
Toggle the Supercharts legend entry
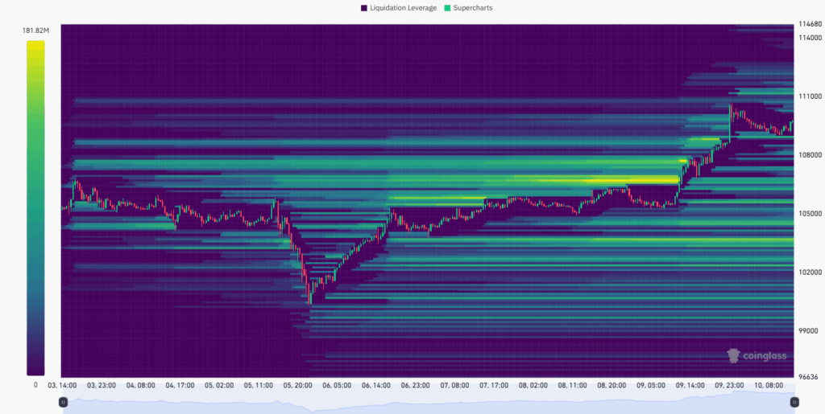468,8
